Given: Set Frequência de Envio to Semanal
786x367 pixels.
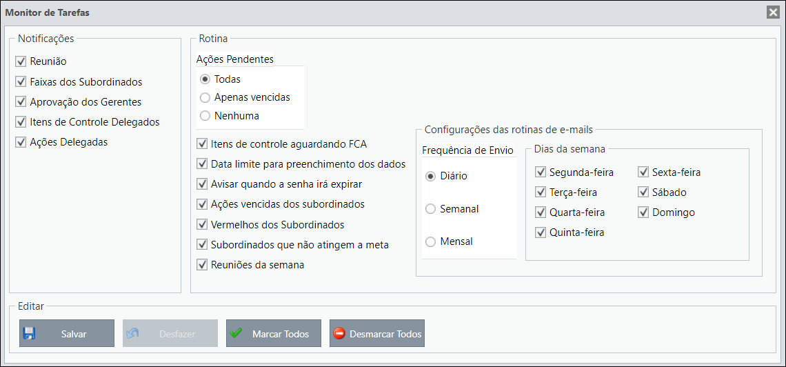Looking at the screenshot, I should tap(430, 209).
